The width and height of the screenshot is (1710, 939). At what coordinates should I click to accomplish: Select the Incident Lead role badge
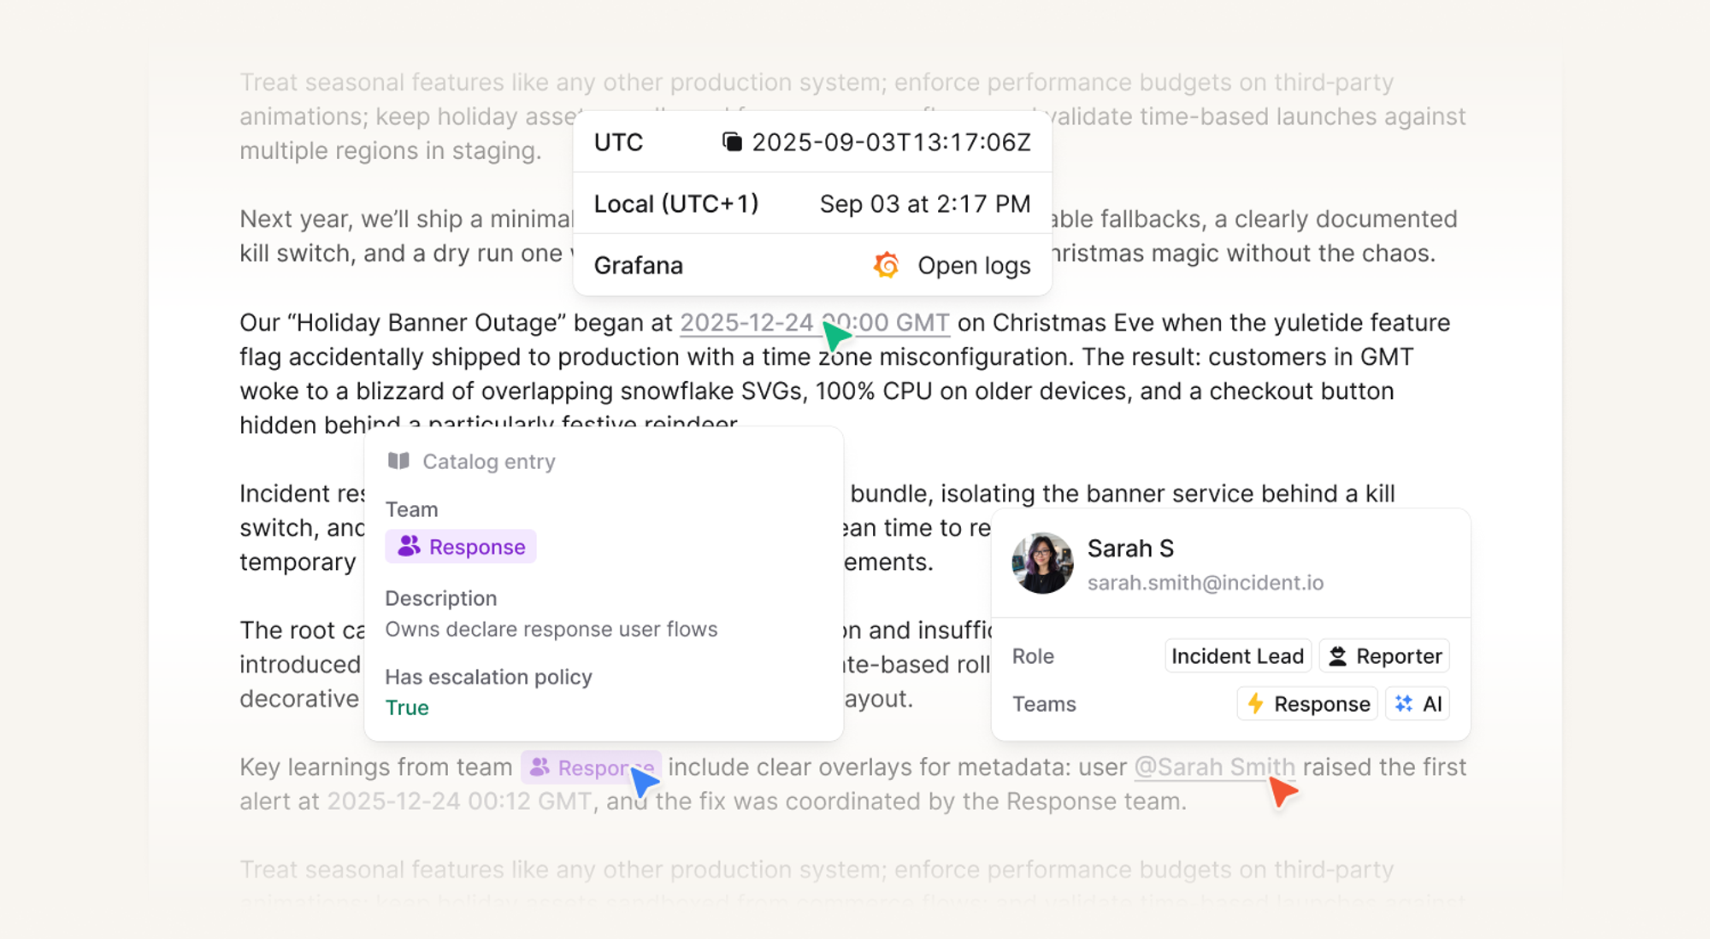(x=1237, y=656)
